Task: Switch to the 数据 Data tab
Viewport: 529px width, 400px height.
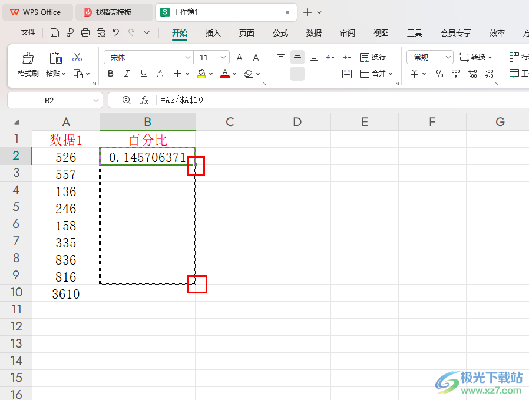Action: coord(314,33)
